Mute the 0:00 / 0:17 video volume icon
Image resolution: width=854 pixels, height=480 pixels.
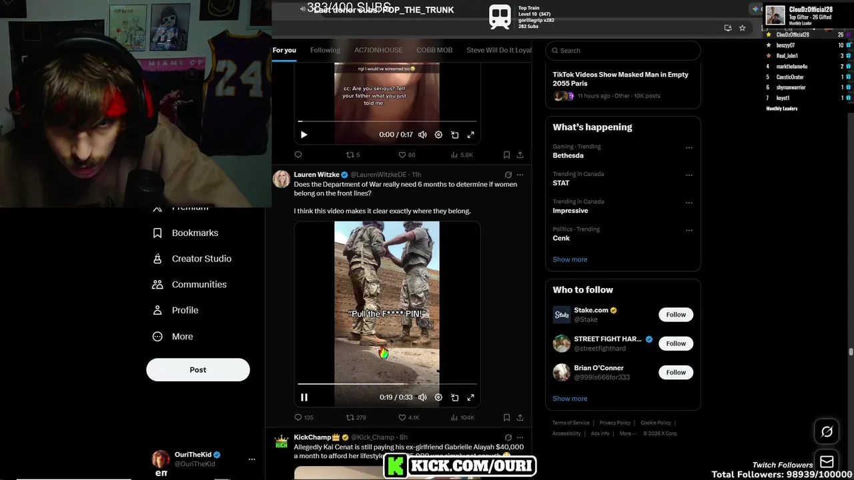pyautogui.click(x=422, y=135)
